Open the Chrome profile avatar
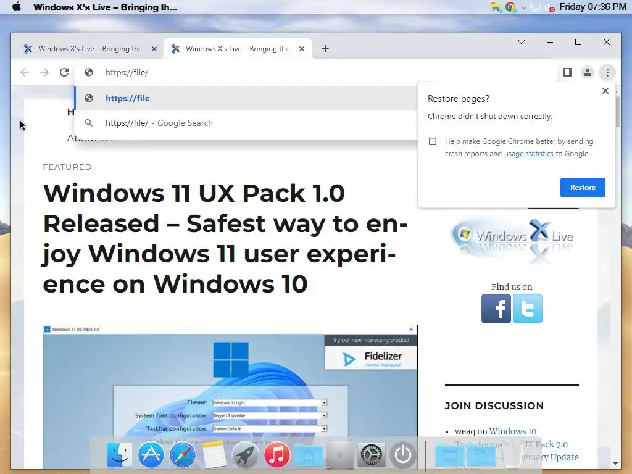 [588, 72]
